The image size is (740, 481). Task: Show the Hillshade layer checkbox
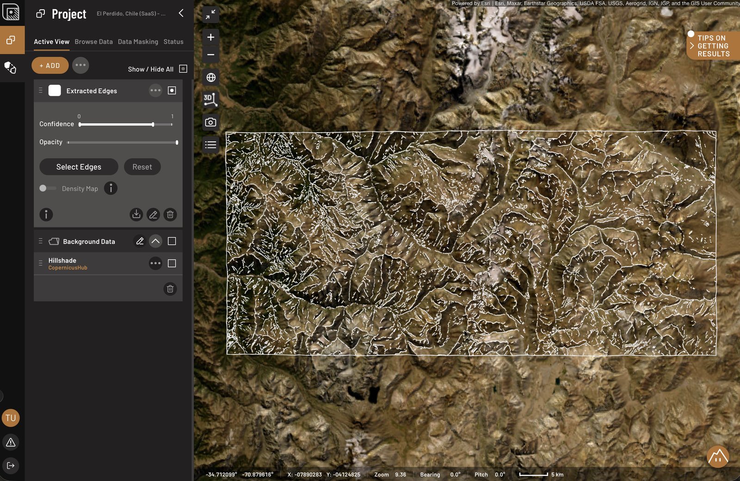(x=172, y=263)
